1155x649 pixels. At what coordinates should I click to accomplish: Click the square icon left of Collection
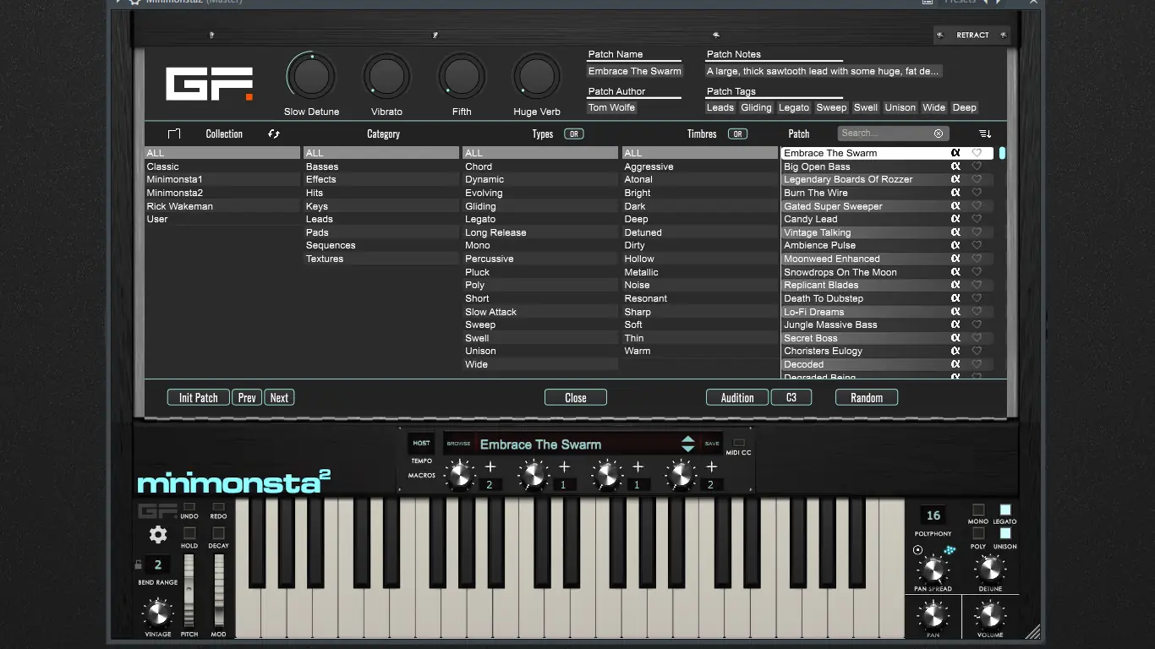click(174, 134)
